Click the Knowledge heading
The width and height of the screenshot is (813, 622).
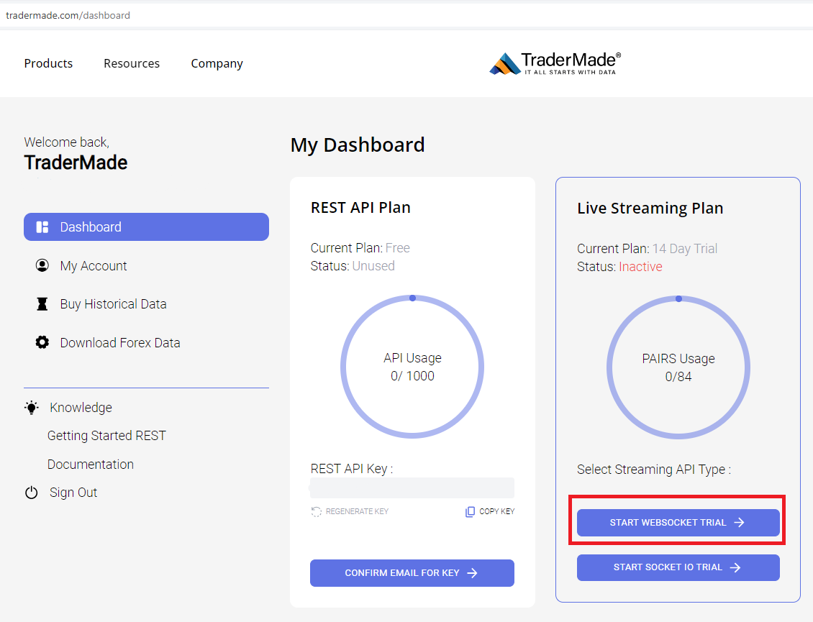coord(81,408)
